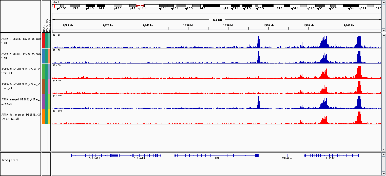
Task: Click the DATA FILE attribute column header
Action: 50,27
